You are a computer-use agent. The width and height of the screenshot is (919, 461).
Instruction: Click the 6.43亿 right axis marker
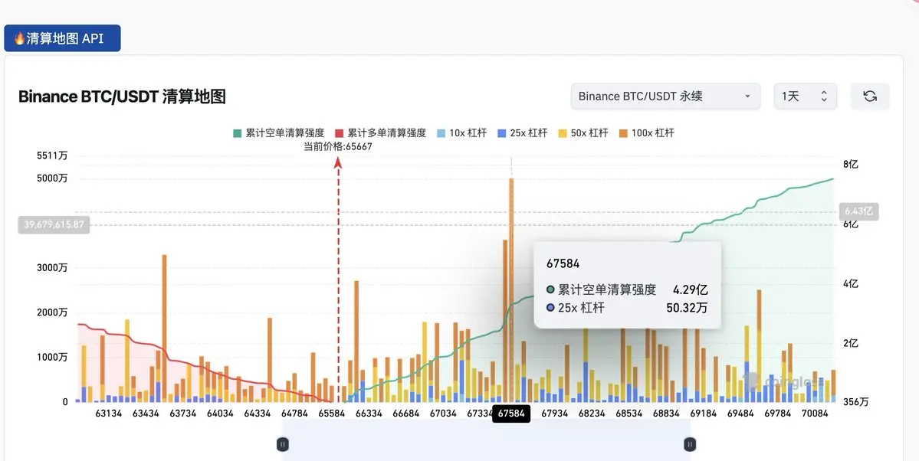pyautogui.click(x=859, y=211)
